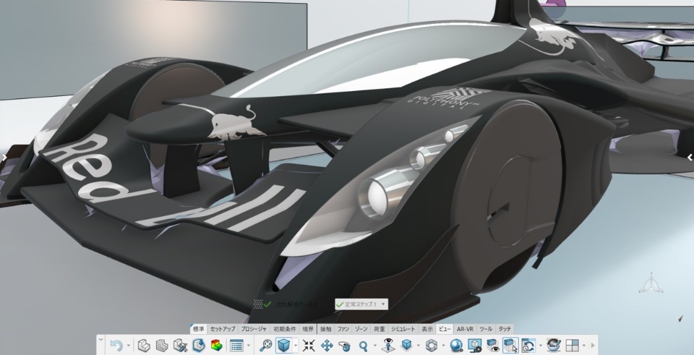
Task: Toggle the cube with eye visibility icon
Action: (x=492, y=346)
